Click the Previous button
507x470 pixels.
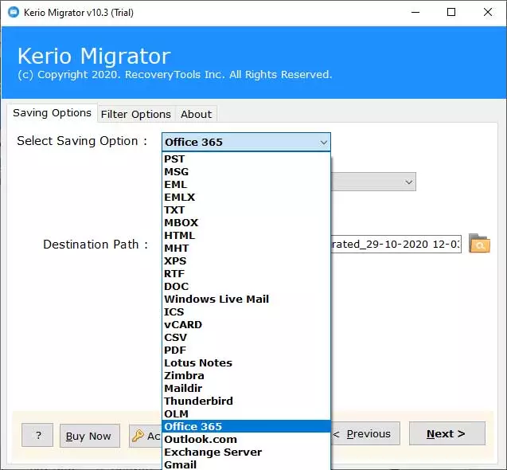click(x=365, y=434)
